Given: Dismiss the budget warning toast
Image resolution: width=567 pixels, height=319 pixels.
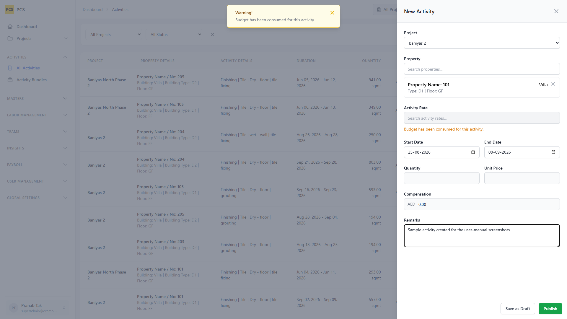Looking at the screenshot, I should pyautogui.click(x=332, y=13).
